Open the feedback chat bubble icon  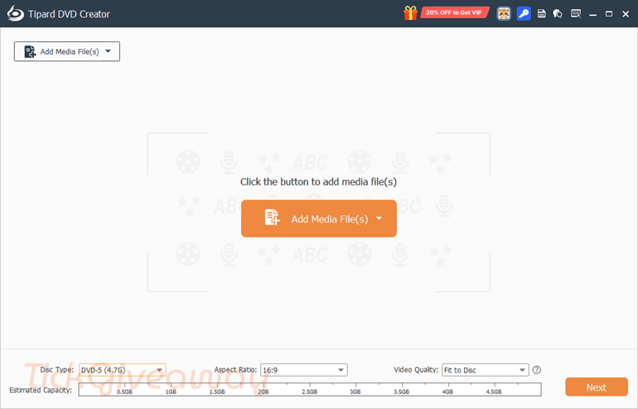pos(558,14)
